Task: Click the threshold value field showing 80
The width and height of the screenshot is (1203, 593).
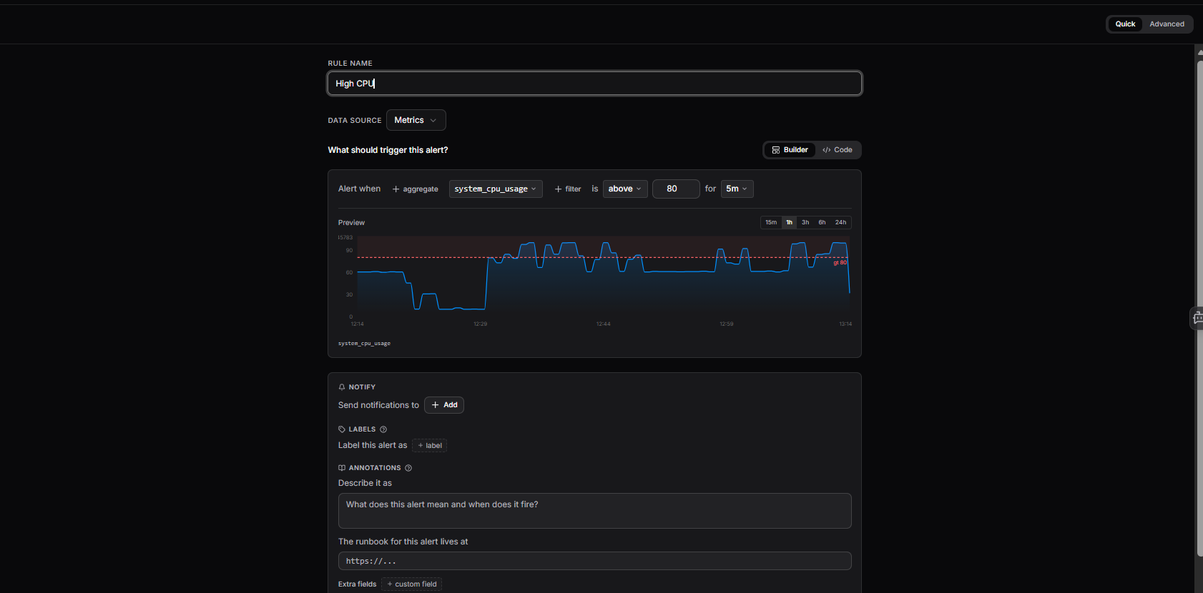Action: (676, 189)
